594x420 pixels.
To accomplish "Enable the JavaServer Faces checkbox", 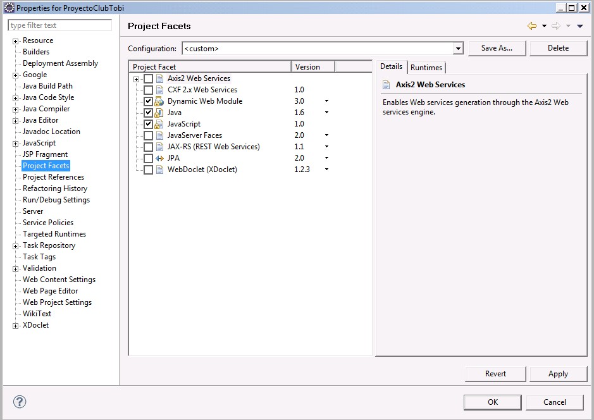I will [148, 135].
